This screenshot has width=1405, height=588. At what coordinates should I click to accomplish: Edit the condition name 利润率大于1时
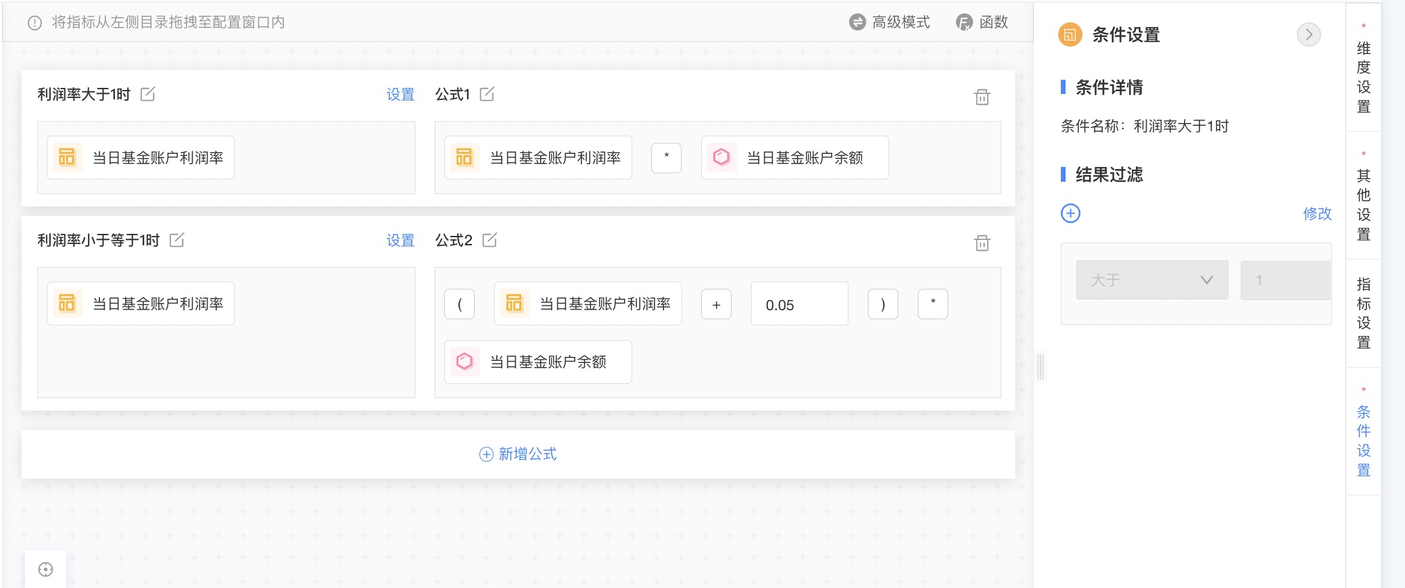148,94
